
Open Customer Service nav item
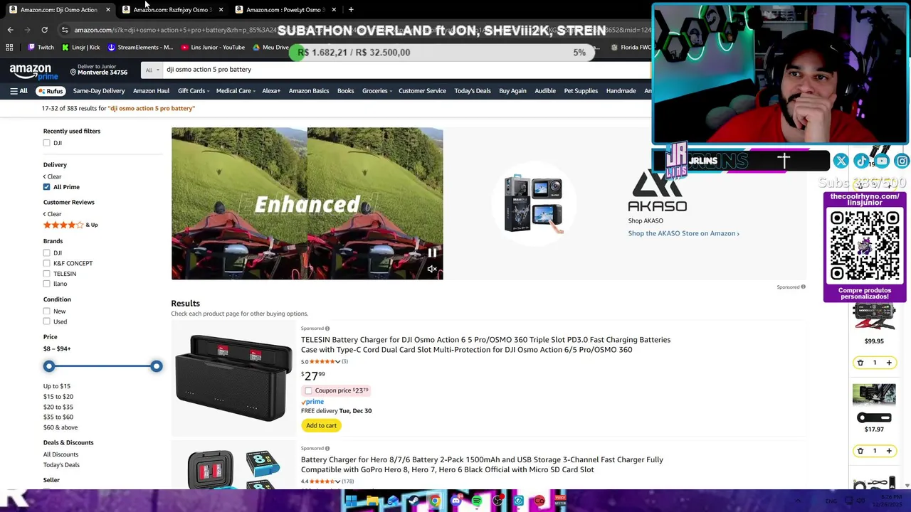422,91
